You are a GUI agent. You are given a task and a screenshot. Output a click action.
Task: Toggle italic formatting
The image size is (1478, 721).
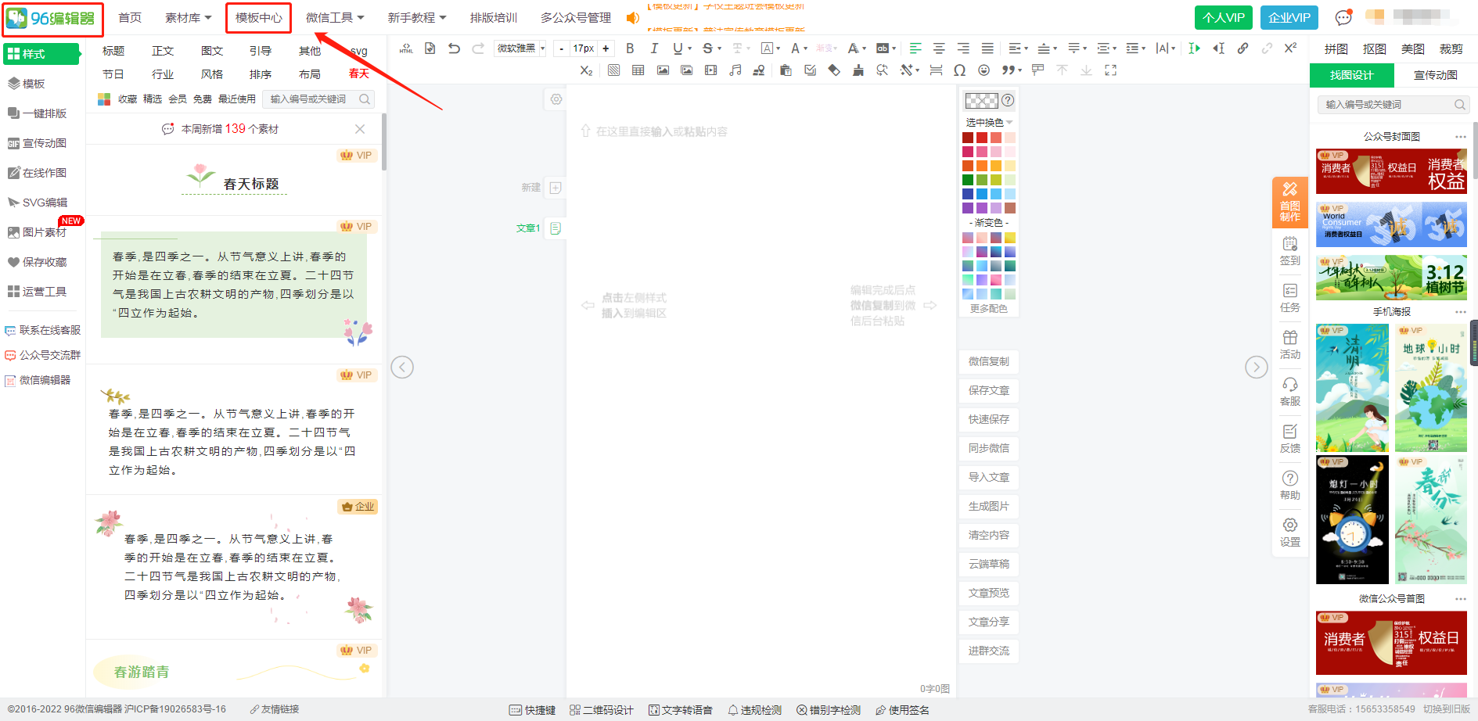[x=654, y=48]
